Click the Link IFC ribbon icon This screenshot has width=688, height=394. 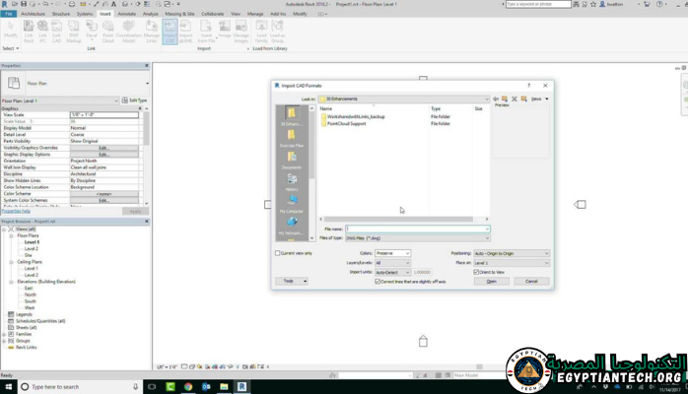(42, 32)
